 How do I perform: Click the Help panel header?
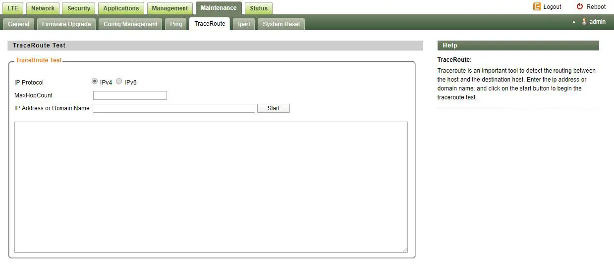pyautogui.click(x=518, y=45)
